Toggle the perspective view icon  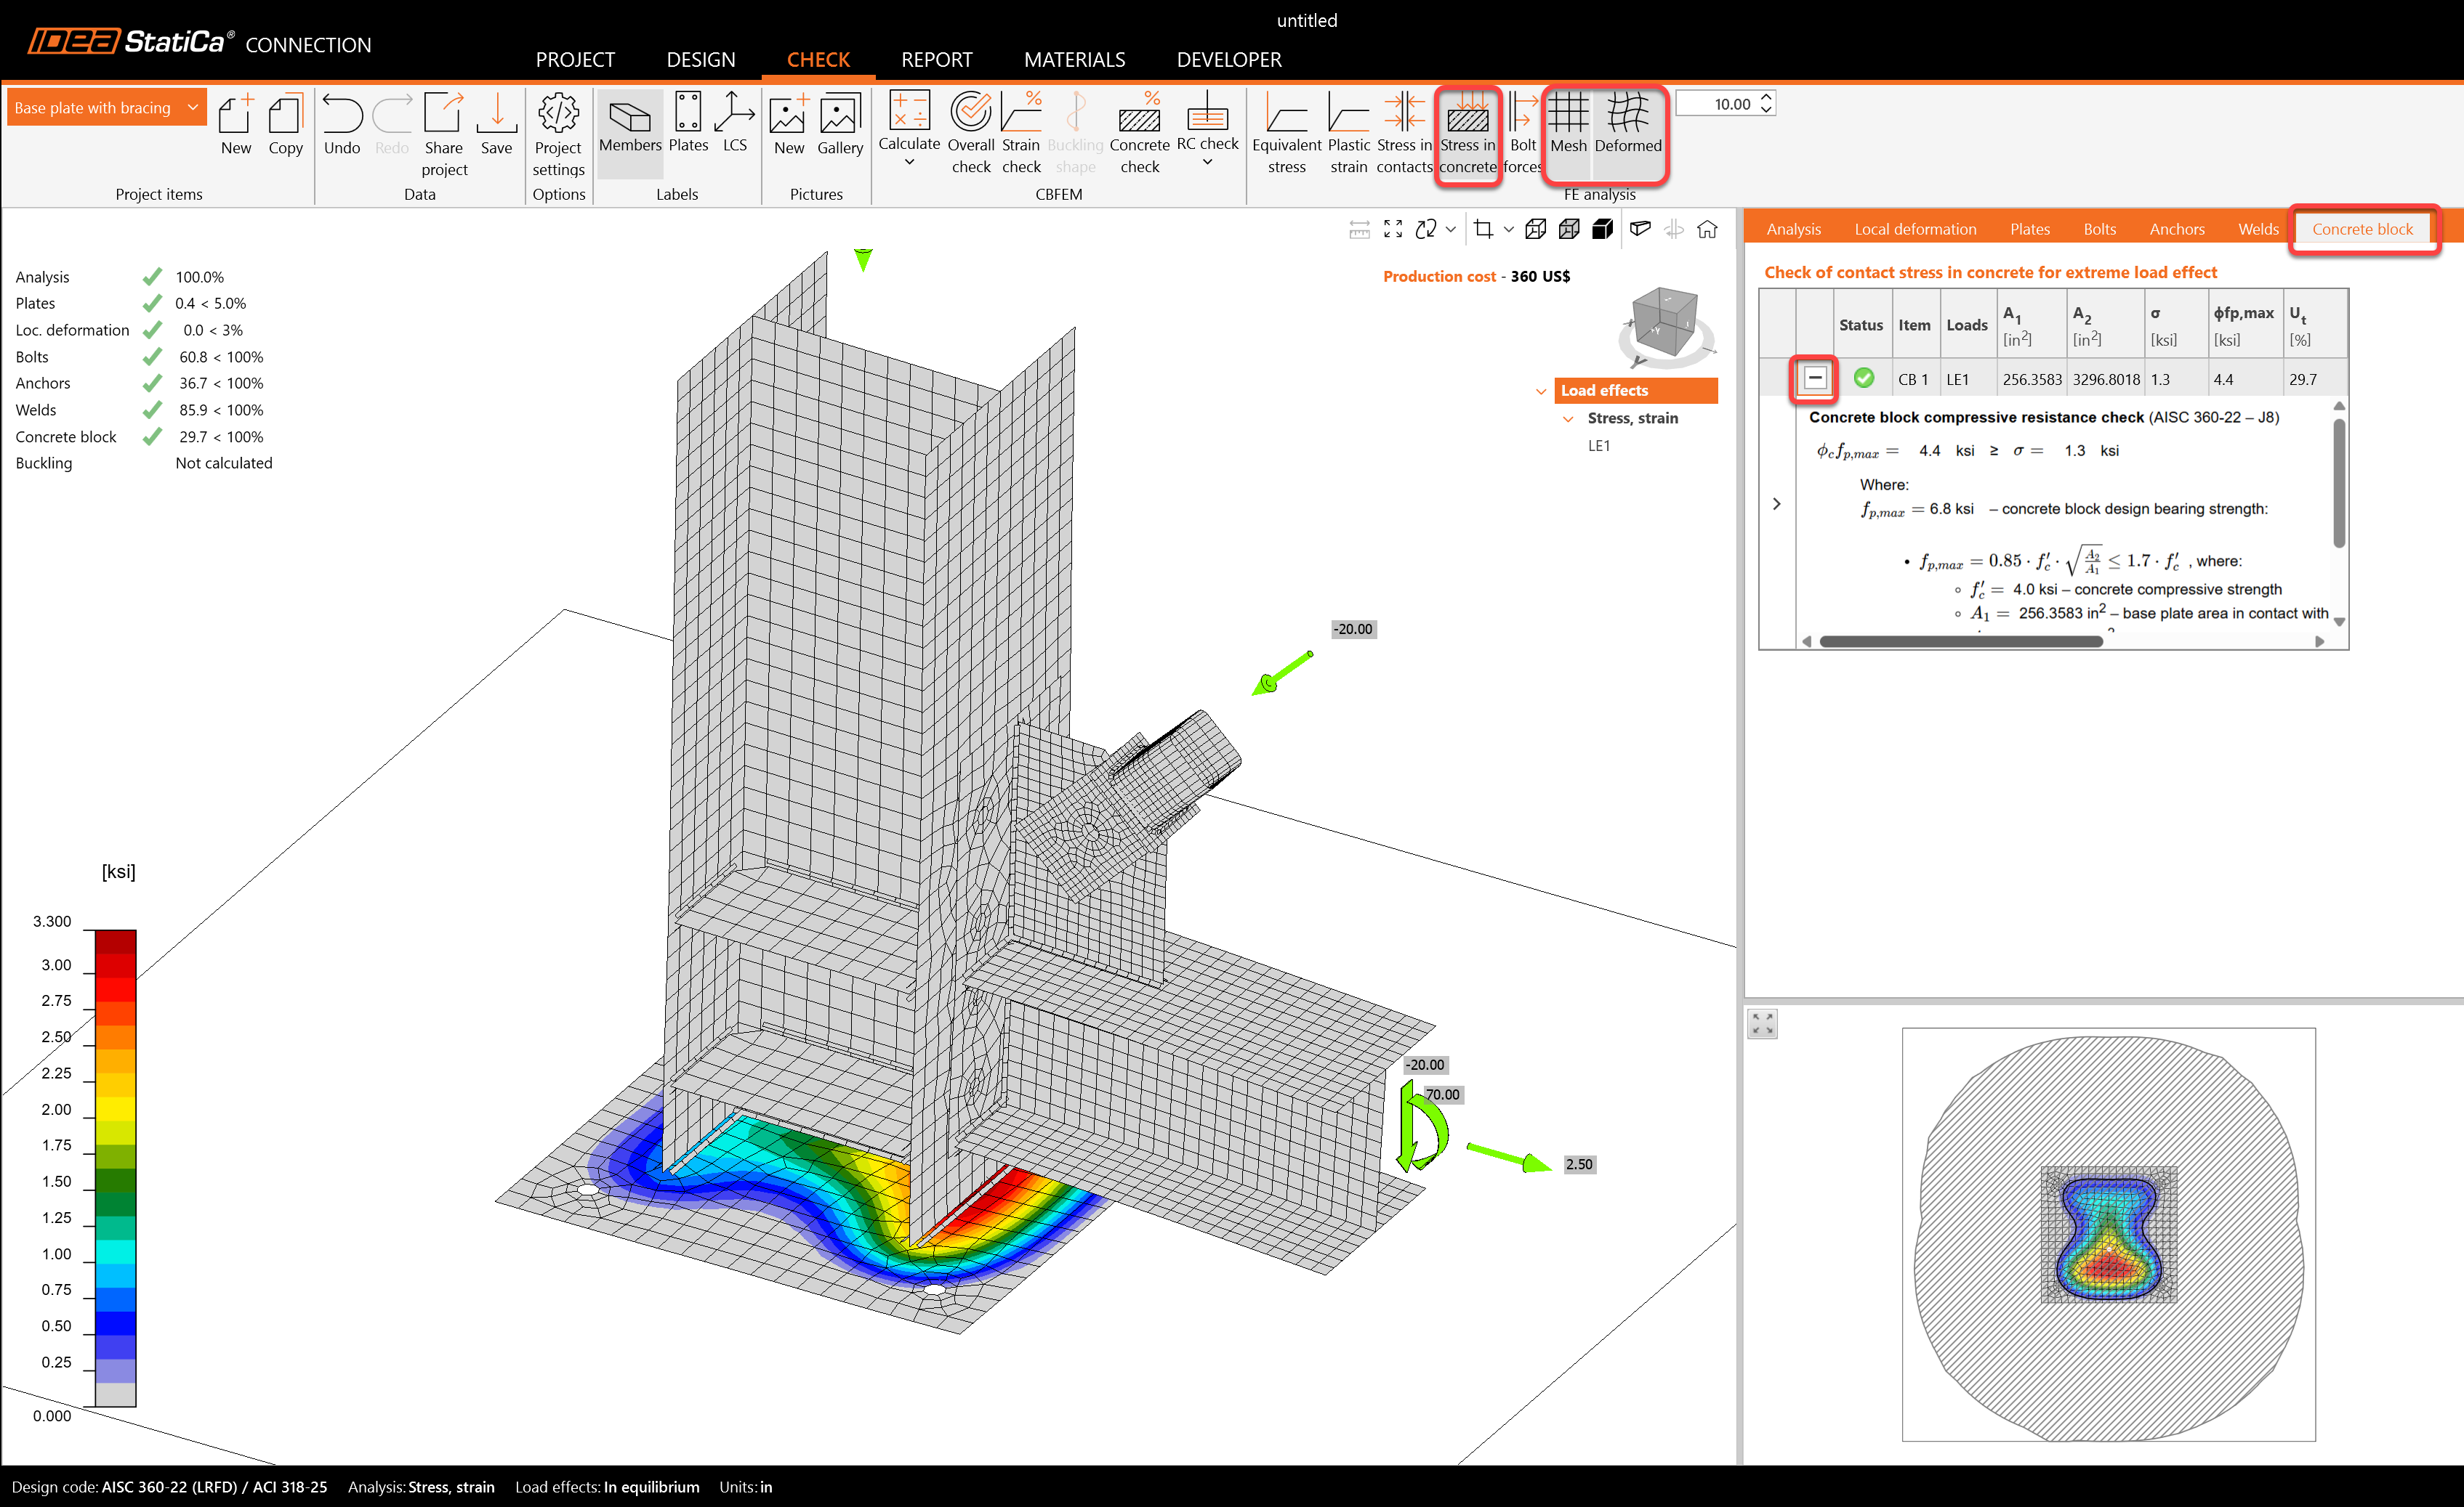point(1640,229)
